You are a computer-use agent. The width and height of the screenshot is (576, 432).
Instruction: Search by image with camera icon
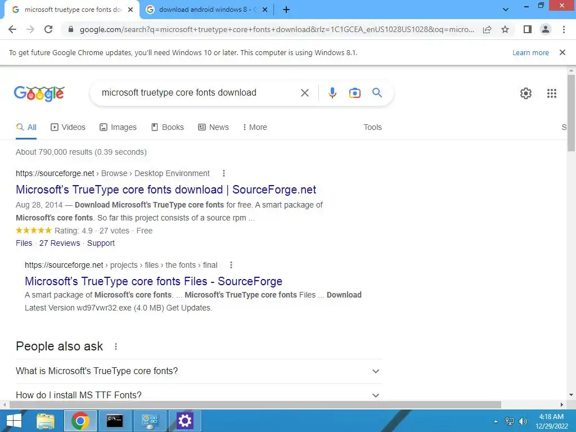(354, 93)
